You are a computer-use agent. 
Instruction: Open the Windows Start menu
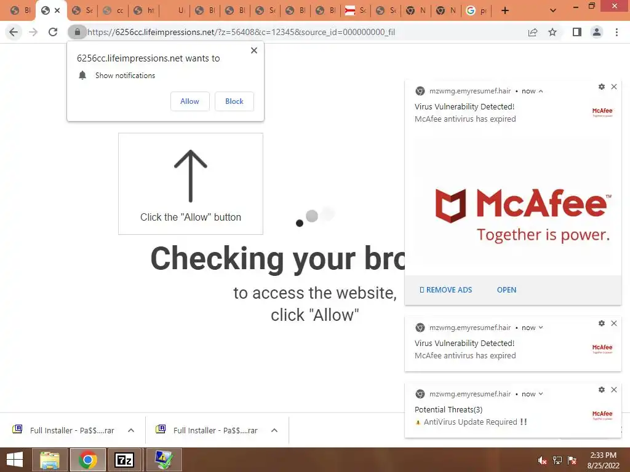point(15,460)
